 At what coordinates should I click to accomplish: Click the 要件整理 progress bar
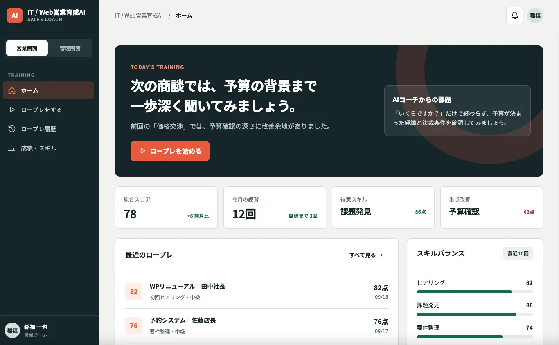475,337
